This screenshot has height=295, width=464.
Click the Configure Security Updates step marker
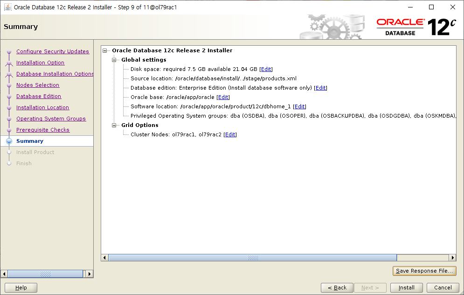[x=9, y=51]
